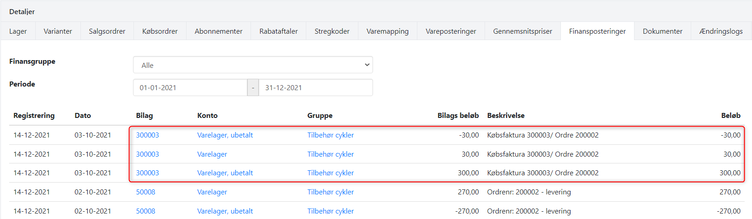Open Varelager, ubetalt account in first row
This screenshot has width=752, height=219.
tap(225, 135)
